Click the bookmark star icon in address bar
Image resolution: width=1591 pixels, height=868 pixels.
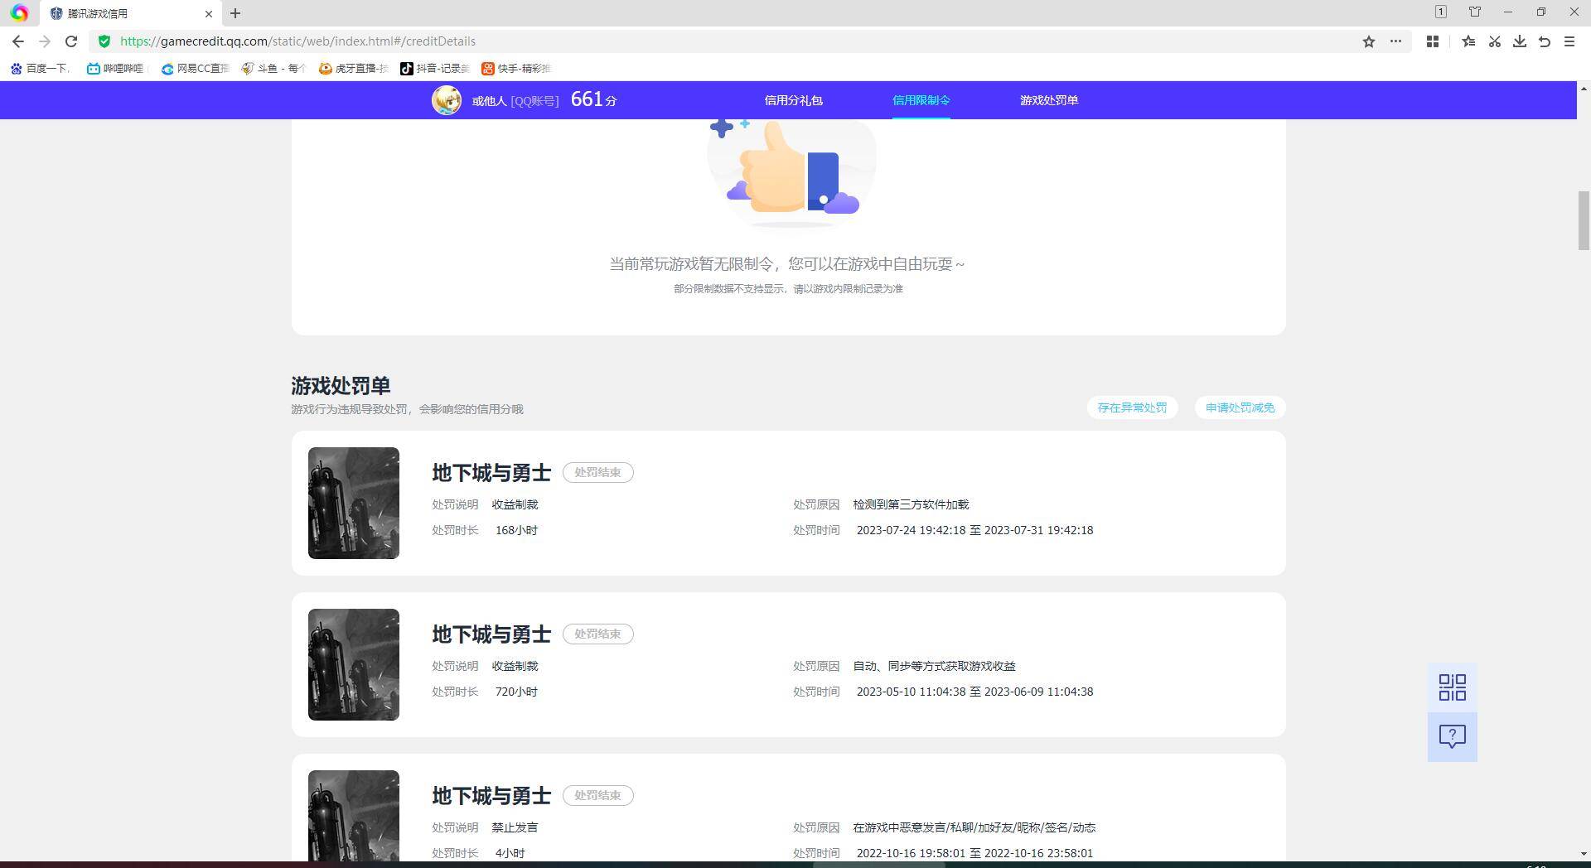pos(1369,41)
